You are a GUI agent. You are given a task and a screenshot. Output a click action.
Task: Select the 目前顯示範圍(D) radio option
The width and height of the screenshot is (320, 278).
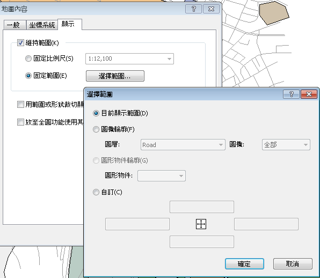click(96, 113)
